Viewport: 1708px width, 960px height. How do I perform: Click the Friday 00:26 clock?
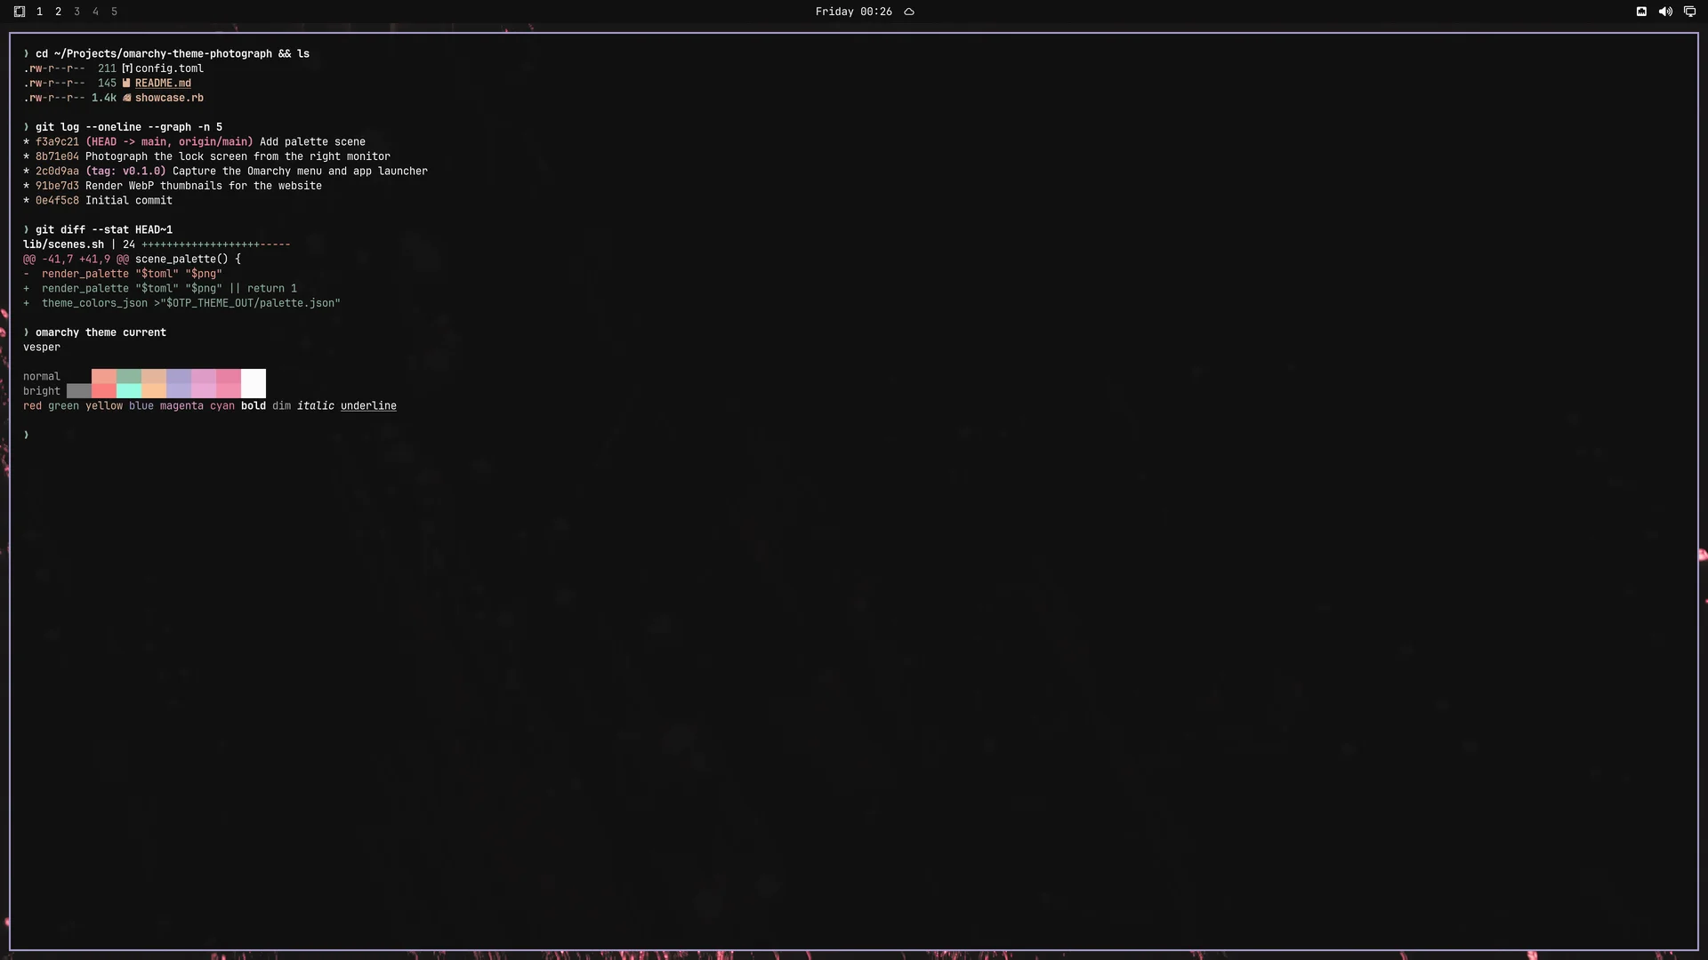[853, 12]
